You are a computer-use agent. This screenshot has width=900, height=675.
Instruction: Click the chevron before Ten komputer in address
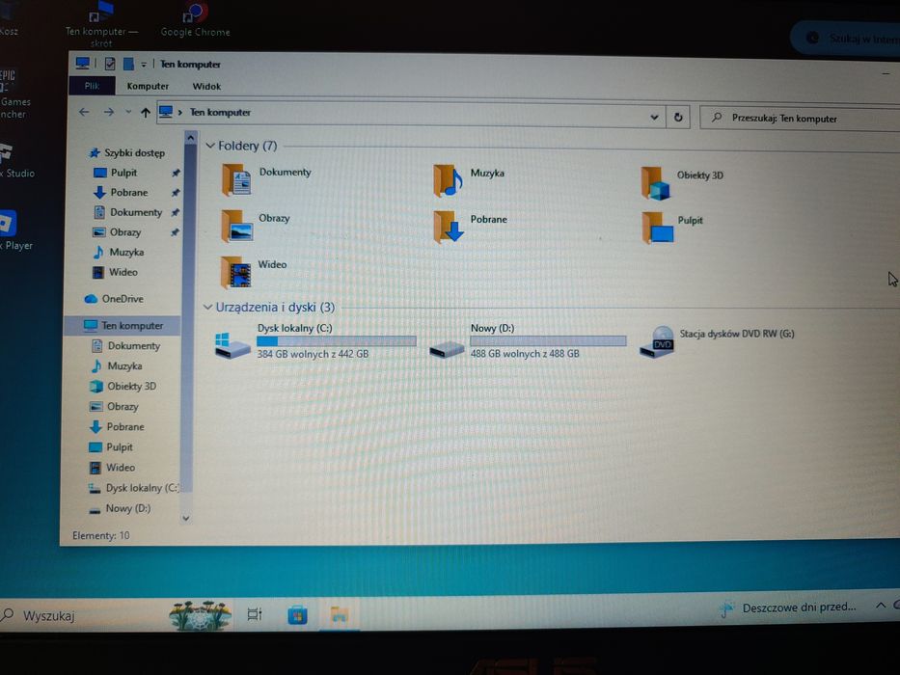point(179,112)
